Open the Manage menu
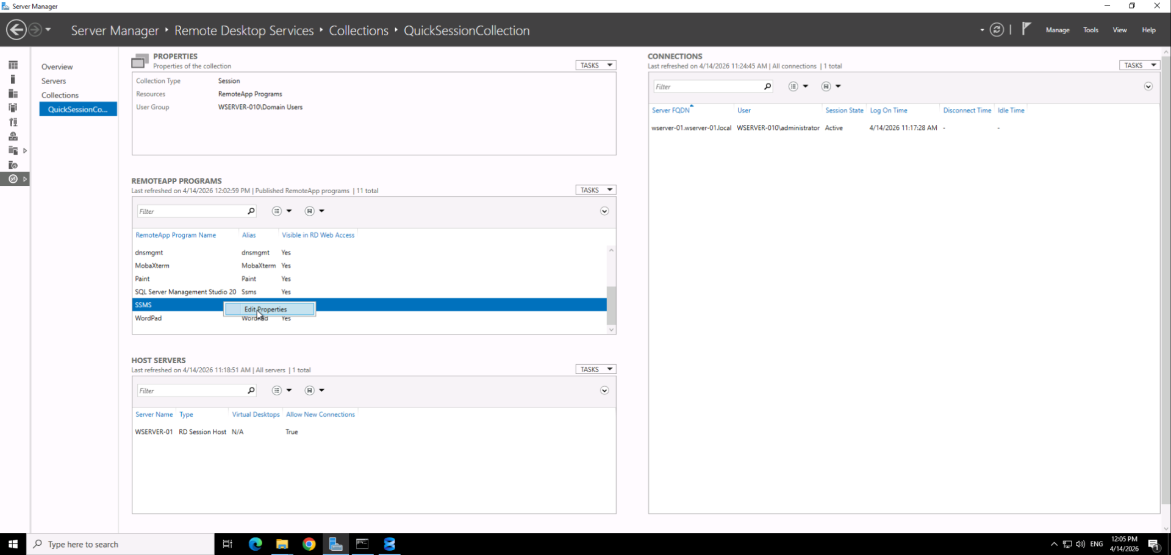Screen dimensions: 1171x555 coord(1058,30)
